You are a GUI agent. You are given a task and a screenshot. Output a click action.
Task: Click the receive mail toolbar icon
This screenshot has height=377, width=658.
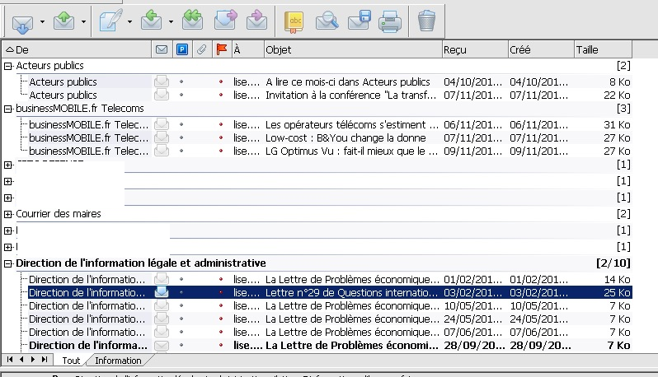(22, 20)
